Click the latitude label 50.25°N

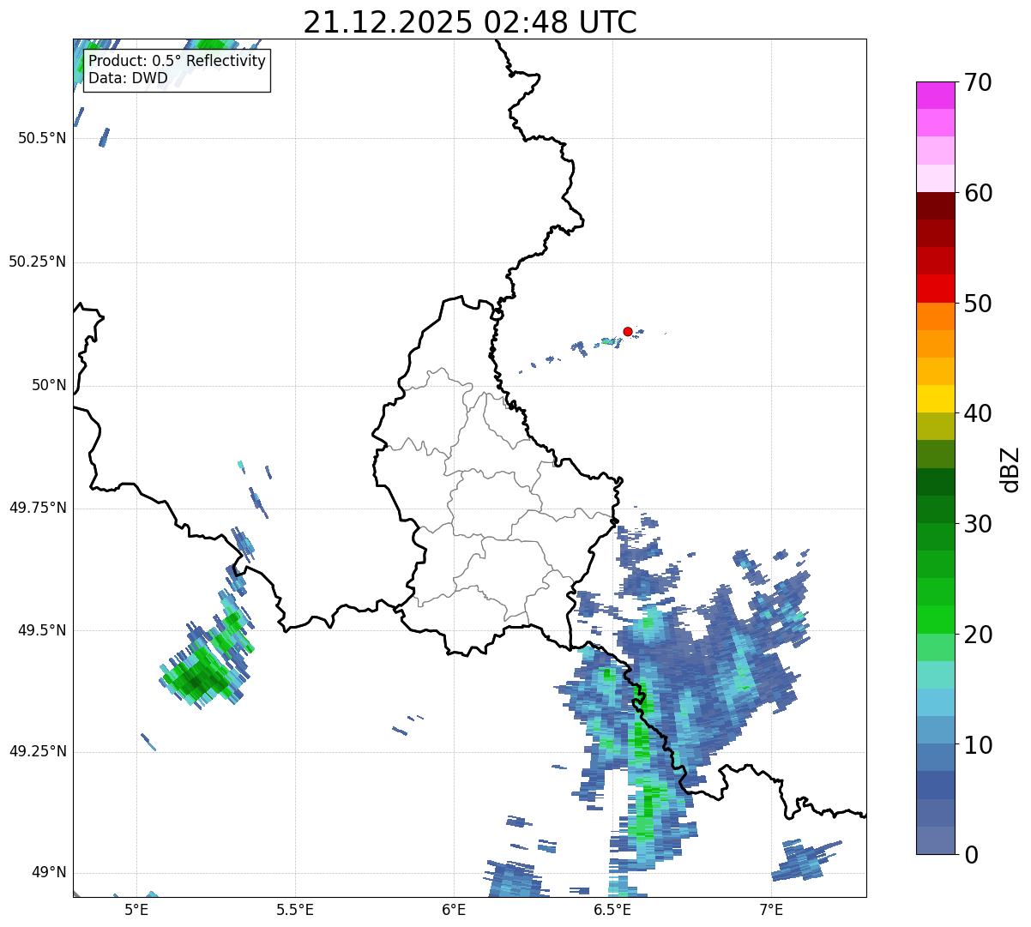pyautogui.click(x=38, y=262)
